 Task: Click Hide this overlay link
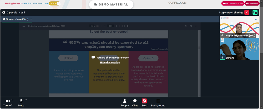[x=110, y=62]
